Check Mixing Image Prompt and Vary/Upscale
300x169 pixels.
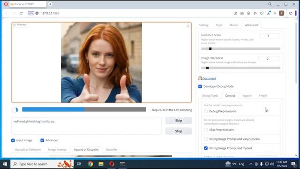click(206, 139)
